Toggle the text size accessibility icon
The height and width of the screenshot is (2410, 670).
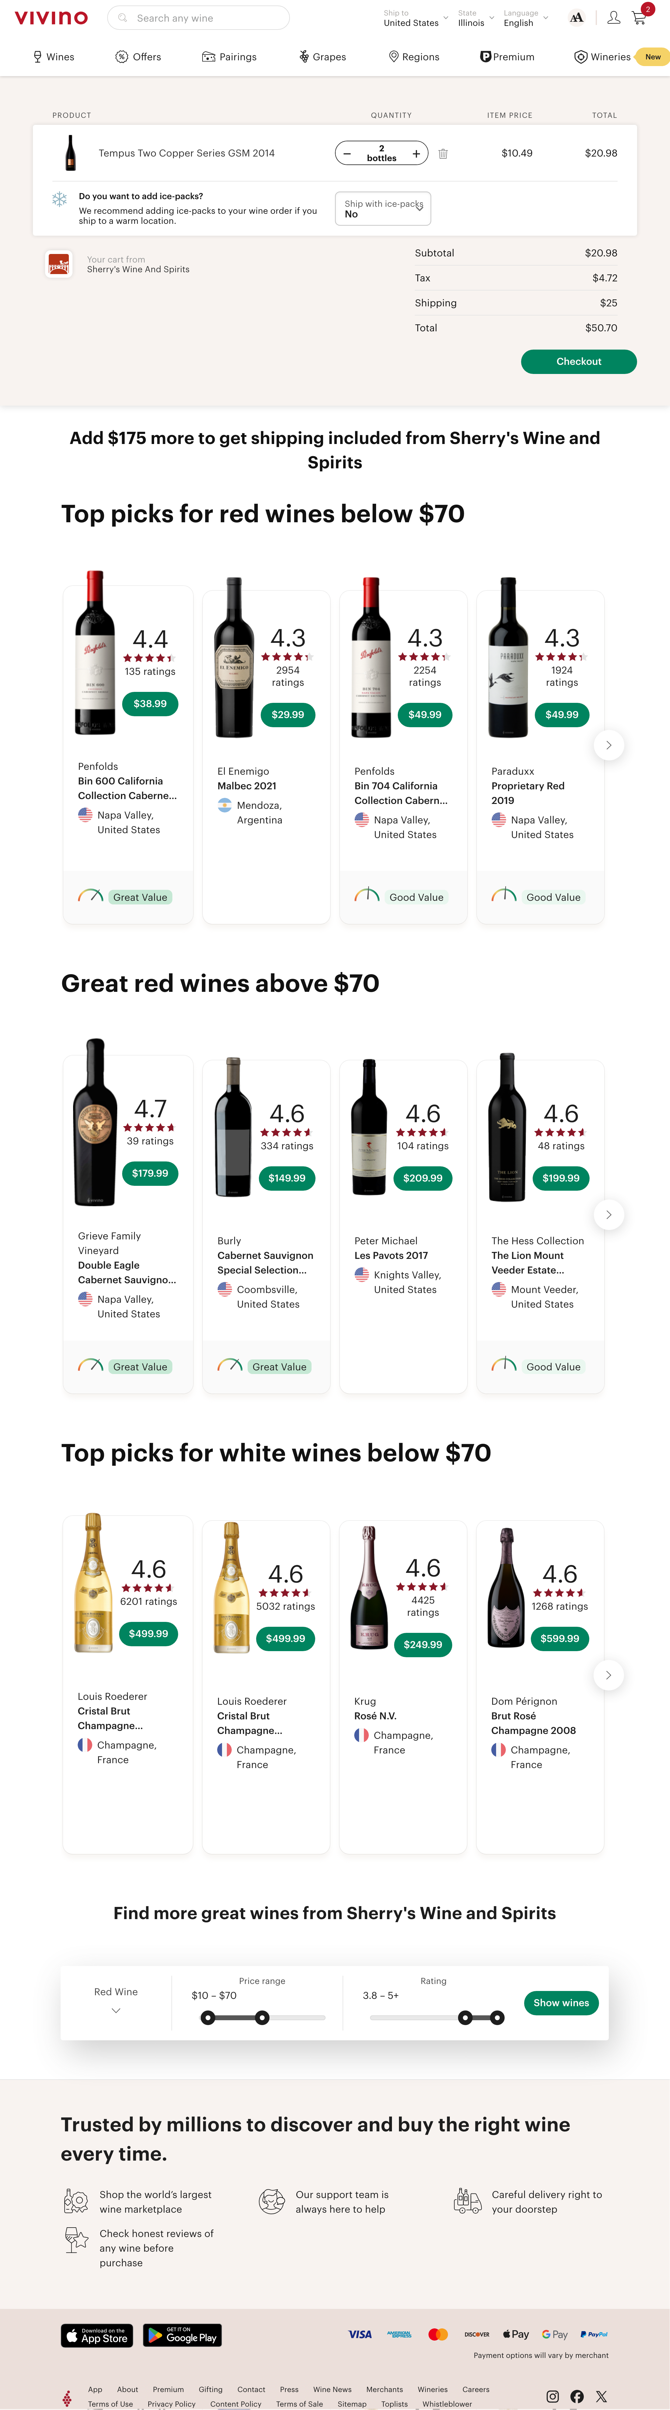(577, 18)
